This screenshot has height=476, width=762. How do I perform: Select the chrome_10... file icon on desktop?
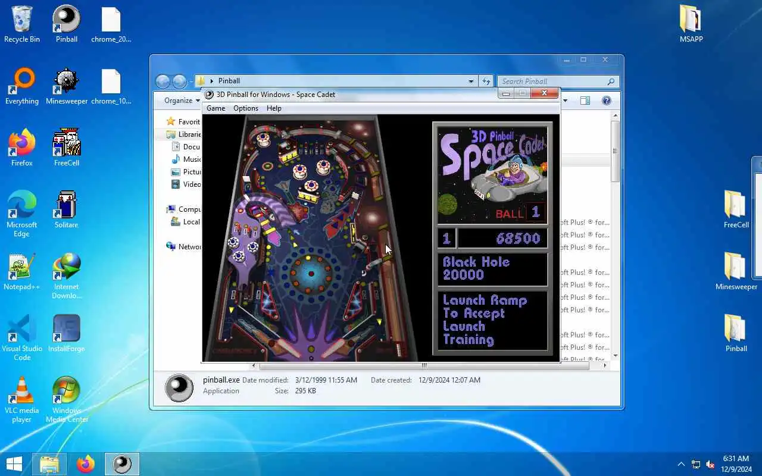tap(111, 86)
